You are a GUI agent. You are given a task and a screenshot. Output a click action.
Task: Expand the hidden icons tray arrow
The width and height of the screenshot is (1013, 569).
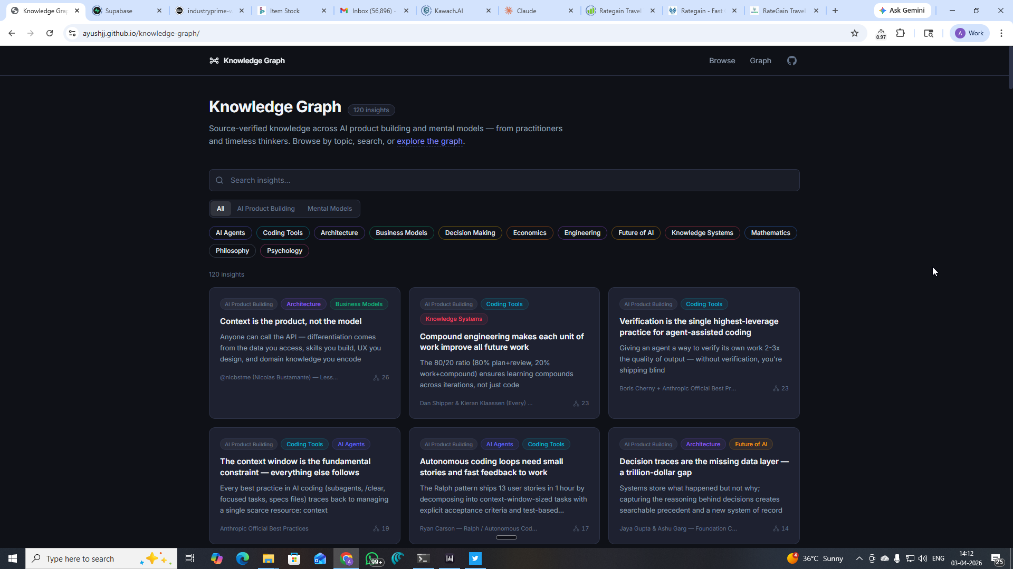coord(859,558)
